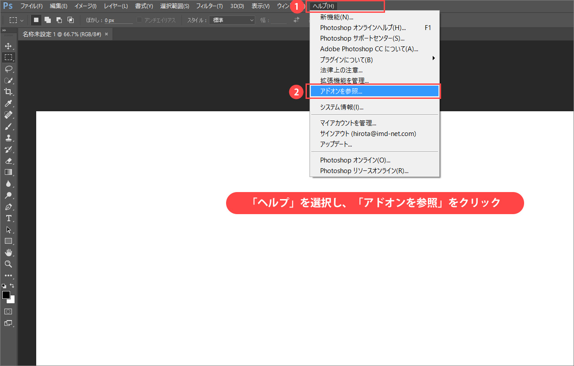The width and height of the screenshot is (574, 366).
Task: Choose Photoshop リソースオンライン(R)...
Action: pos(375,171)
